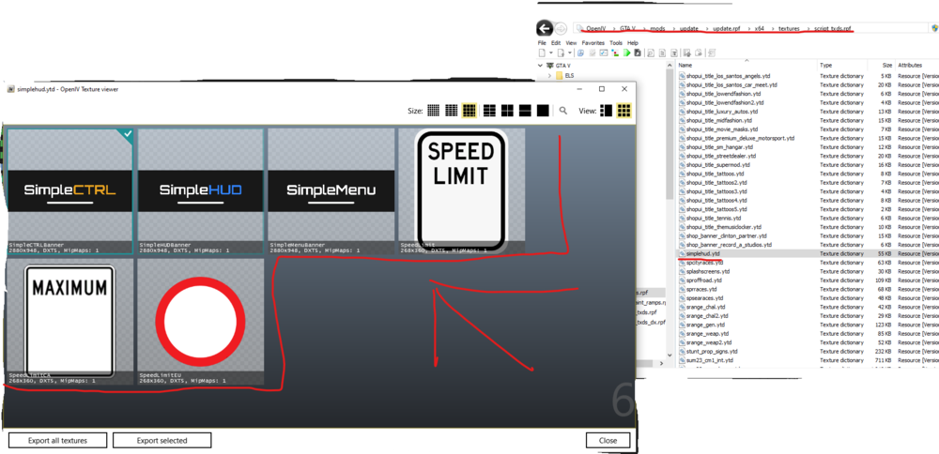Click the green play arrow toolbar icon

pyautogui.click(x=627, y=53)
